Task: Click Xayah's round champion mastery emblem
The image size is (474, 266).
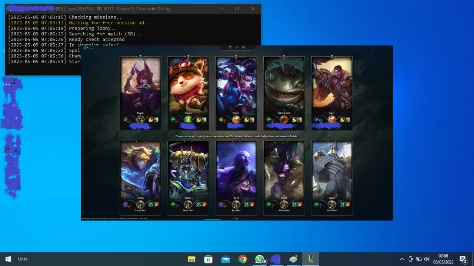Action: pyautogui.click(x=140, y=119)
